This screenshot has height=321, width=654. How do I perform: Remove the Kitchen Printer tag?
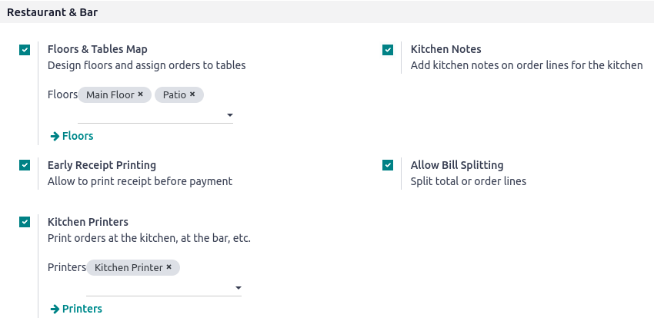tap(169, 267)
